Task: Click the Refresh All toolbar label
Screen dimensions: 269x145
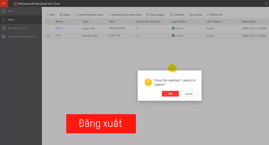Action: [216, 15]
